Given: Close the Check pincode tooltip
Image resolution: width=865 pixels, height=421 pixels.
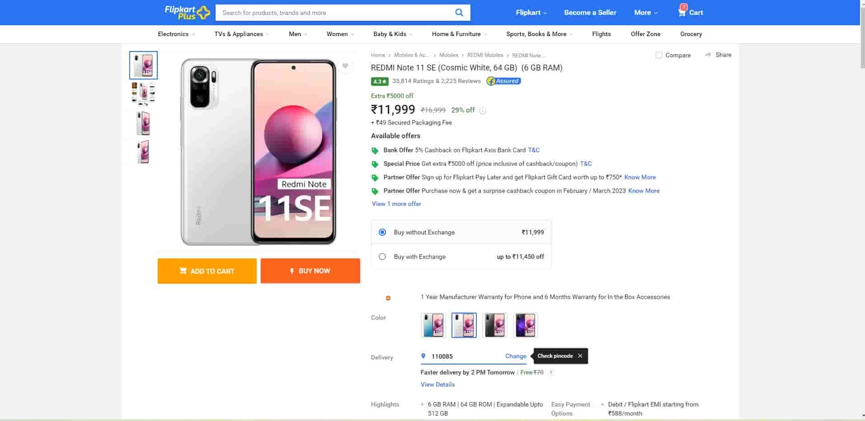Looking at the screenshot, I should pos(580,356).
